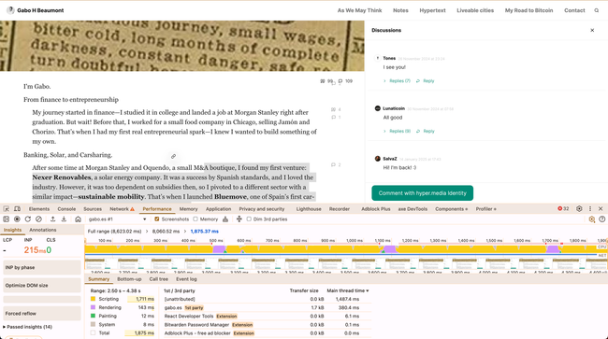Click Comment with hyper.media identity button

point(422,193)
